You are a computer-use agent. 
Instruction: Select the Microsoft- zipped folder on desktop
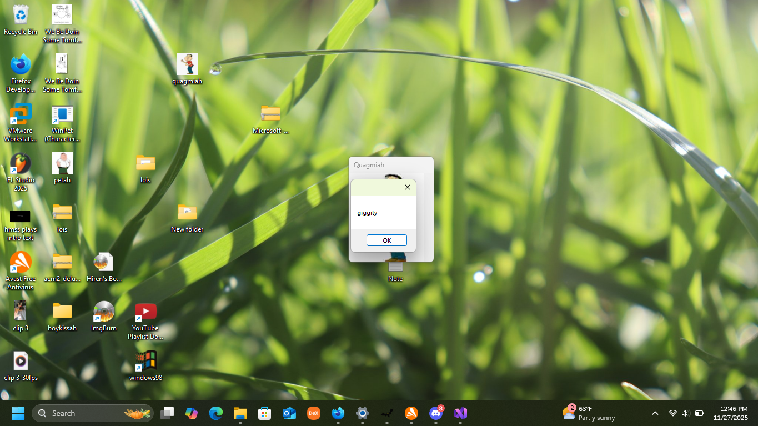pyautogui.click(x=270, y=119)
